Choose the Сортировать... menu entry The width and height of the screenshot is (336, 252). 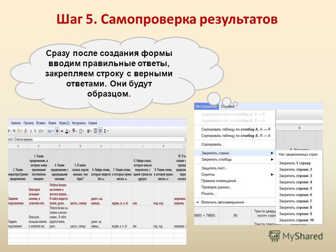[x=235, y=145]
